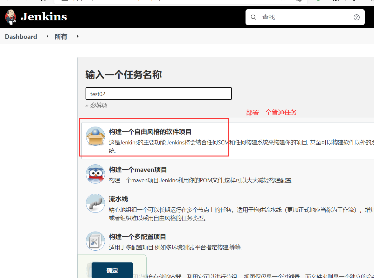374x278 pixels.
Task: Select the multi-configuration project tools icon
Action: click(x=95, y=241)
